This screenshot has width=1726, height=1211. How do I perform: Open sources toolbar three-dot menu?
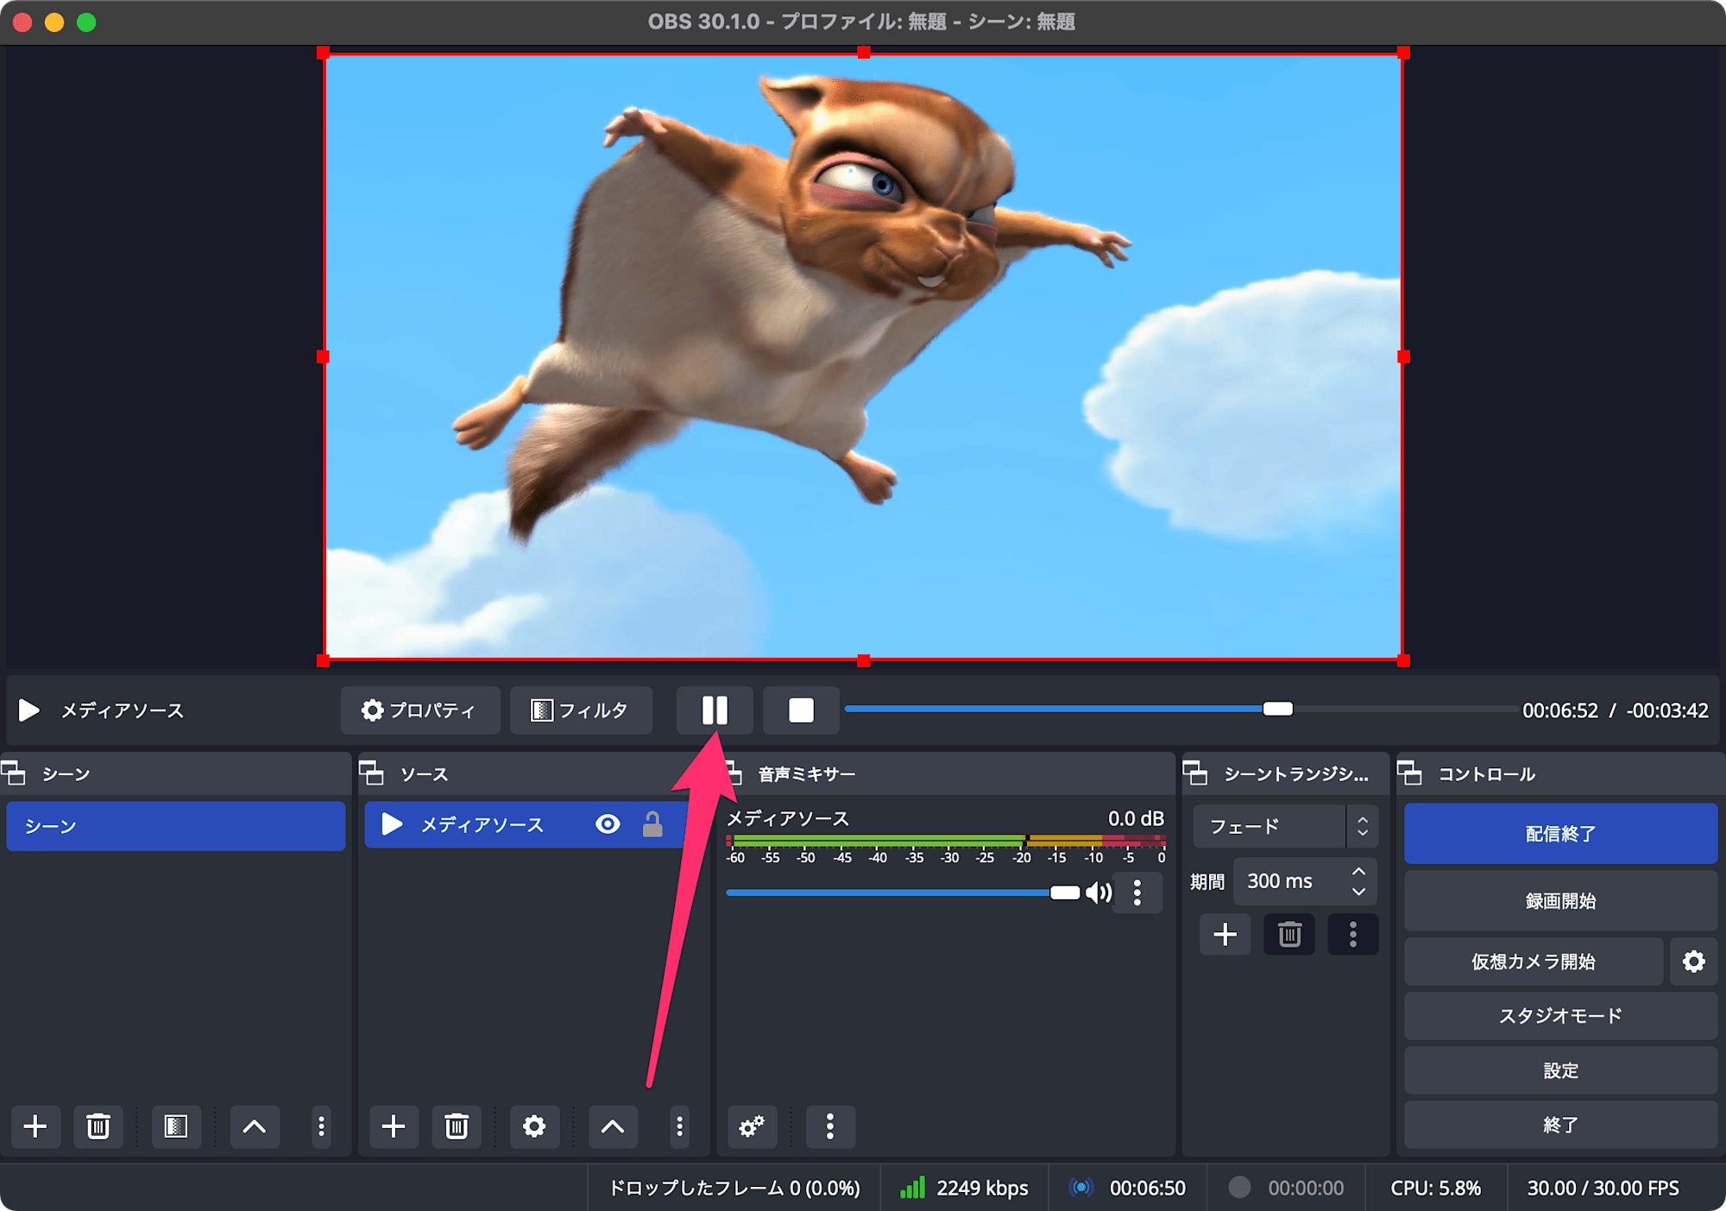(x=680, y=1126)
